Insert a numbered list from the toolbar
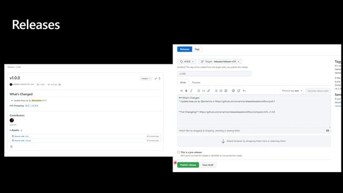This screenshot has width=343, height=193. pos(221,91)
